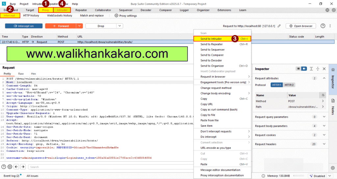The height and width of the screenshot is (179, 337).
Task: Open All issues in status bar
Action: (33, 176)
